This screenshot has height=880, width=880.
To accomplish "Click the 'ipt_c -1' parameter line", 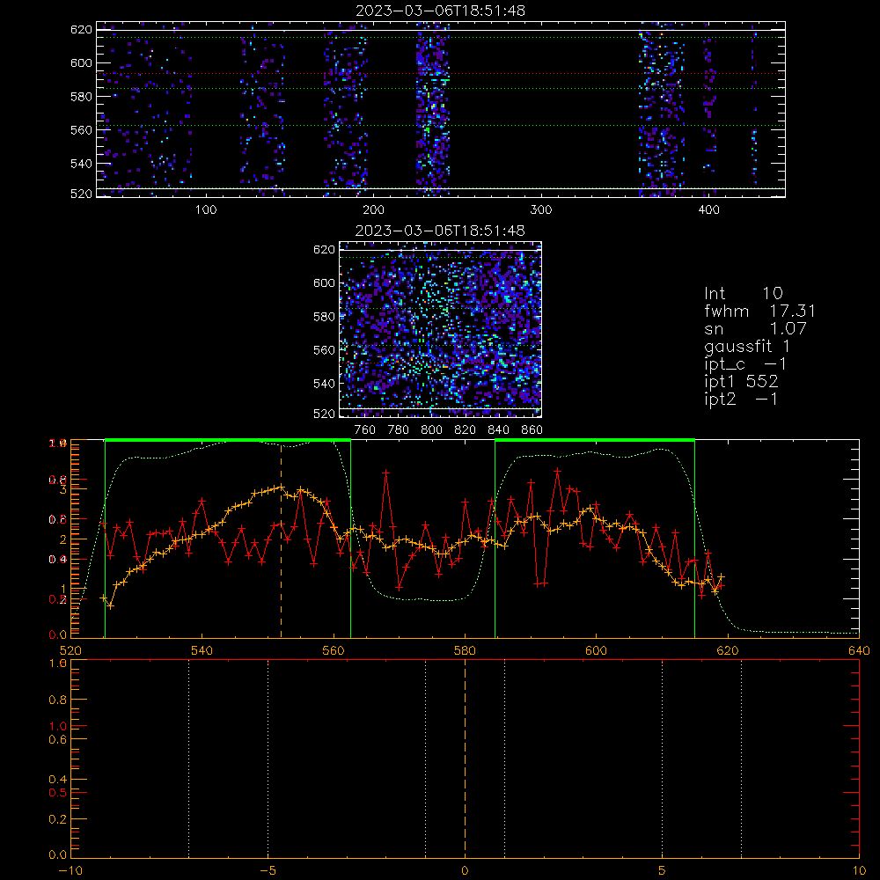I will (745, 364).
